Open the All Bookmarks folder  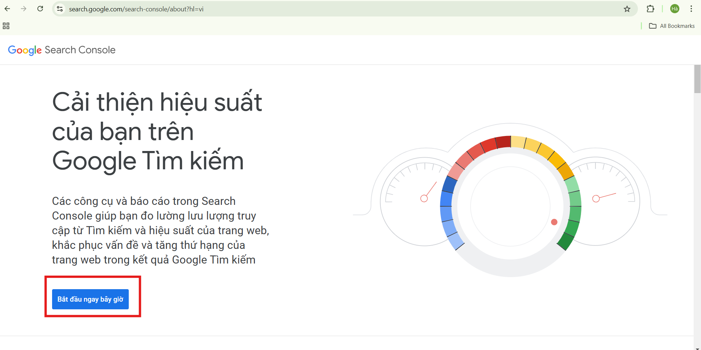click(x=672, y=26)
